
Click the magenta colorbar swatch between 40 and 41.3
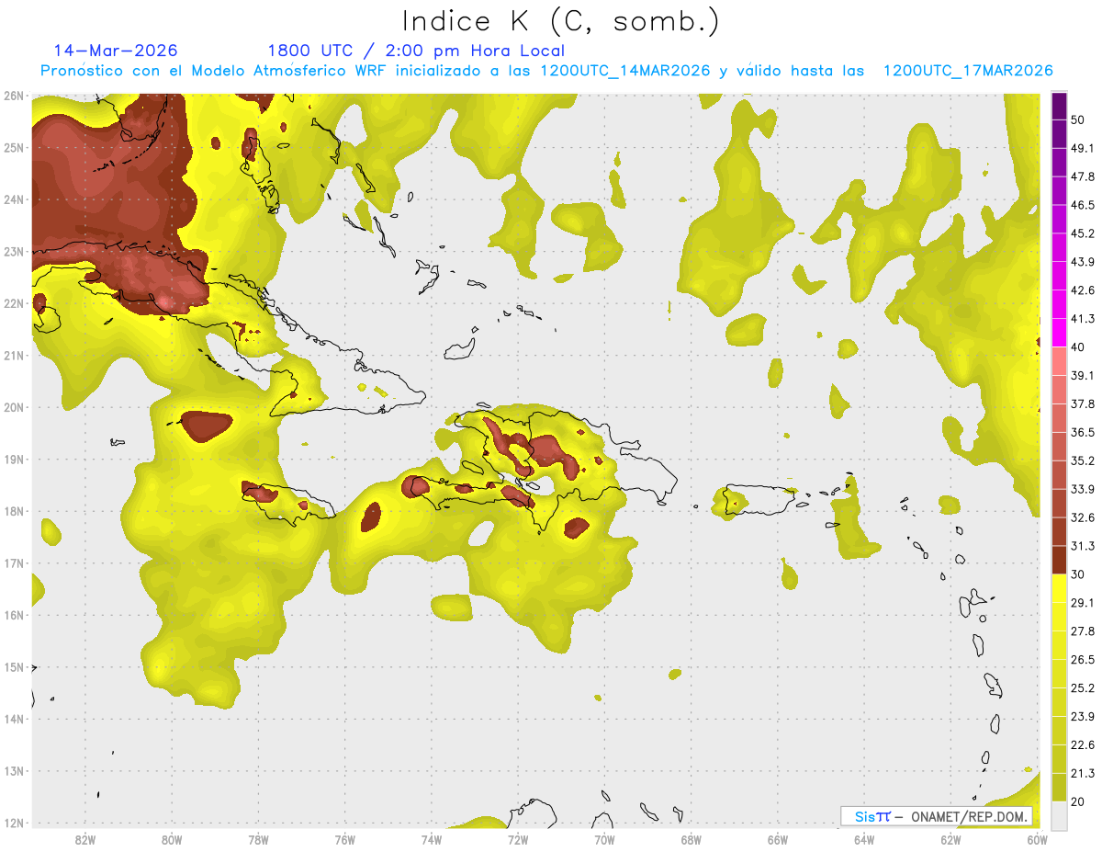(1059, 333)
